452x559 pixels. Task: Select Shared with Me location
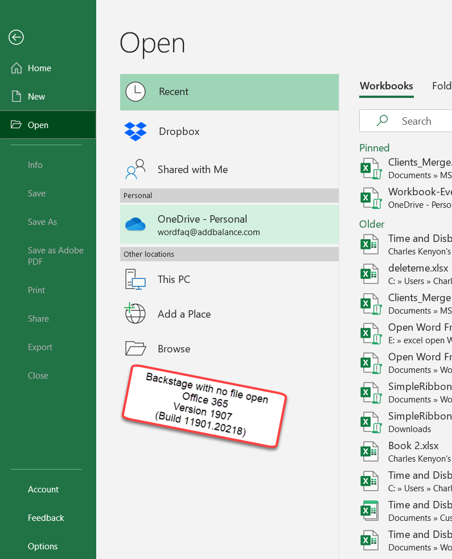click(229, 169)
